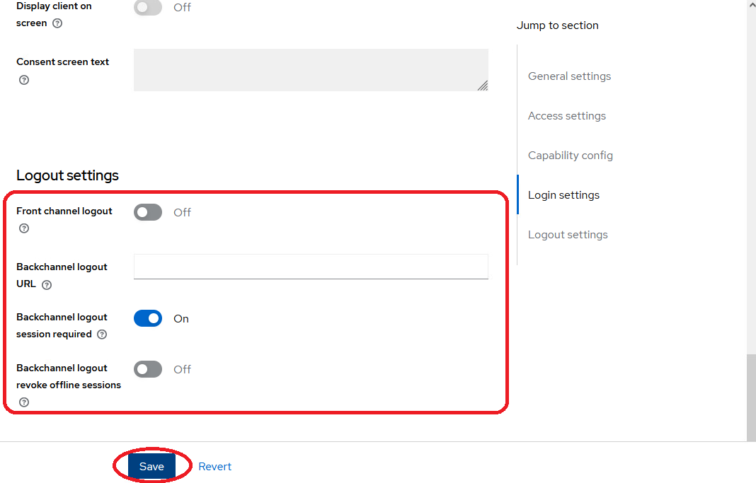This screenshot has height=483, width=756.
Task: Disable Backchannel logout session required
Action: (x=147, y=318)
